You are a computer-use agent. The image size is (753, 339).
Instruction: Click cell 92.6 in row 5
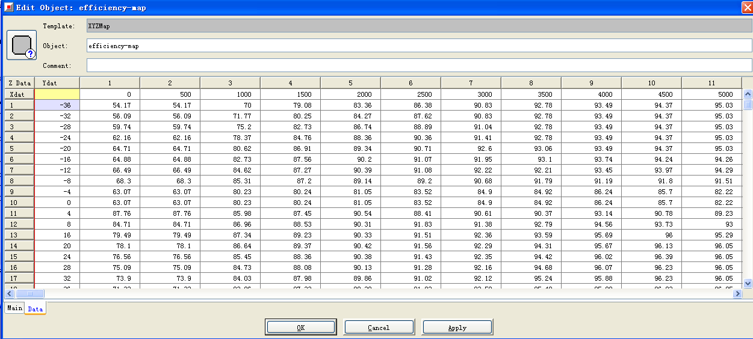(x=471, y=148)
